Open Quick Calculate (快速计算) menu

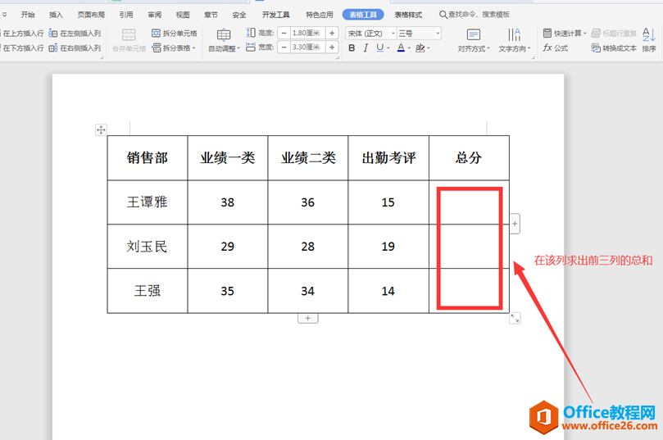coord(565,33)
